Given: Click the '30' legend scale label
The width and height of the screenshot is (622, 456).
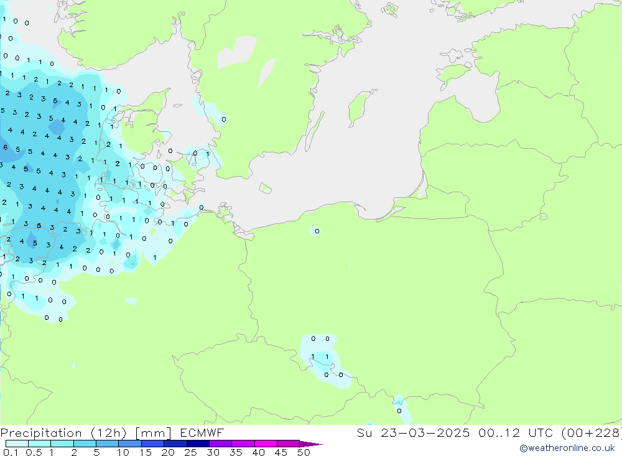Looking at the screenshot, I should (213, 452).
